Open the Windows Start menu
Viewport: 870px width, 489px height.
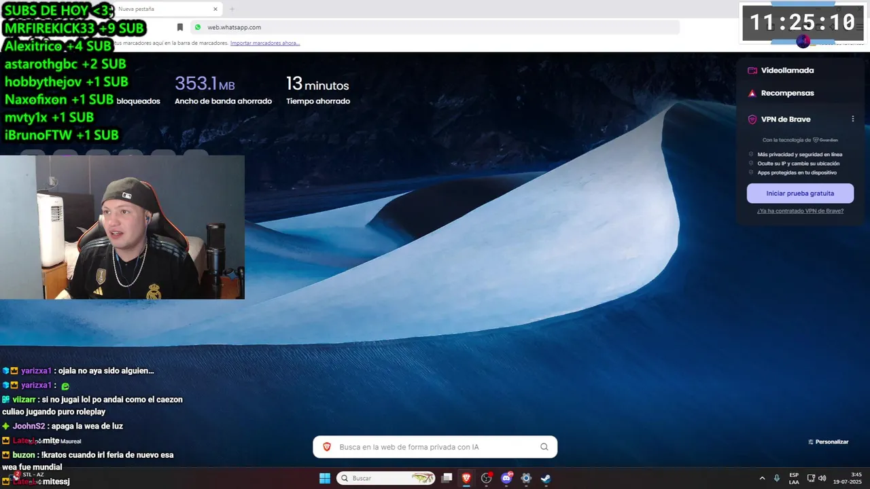coord(325,478)
